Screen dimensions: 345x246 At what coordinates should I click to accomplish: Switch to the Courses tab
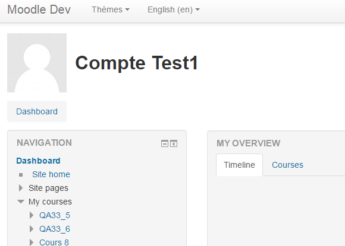click(x=287, y=165)
